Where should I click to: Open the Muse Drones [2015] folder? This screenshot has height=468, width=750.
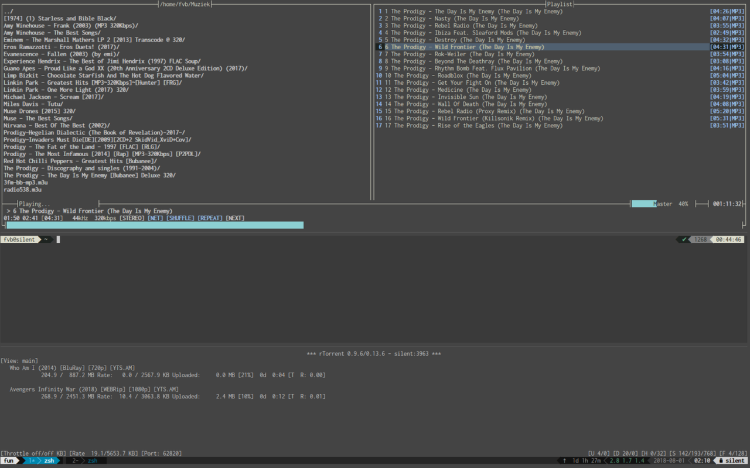(39, 111)
